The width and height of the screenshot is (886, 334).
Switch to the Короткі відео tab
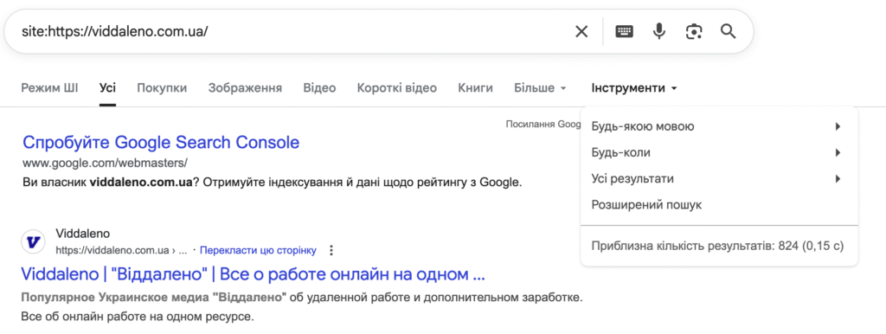tap(396, 88)
